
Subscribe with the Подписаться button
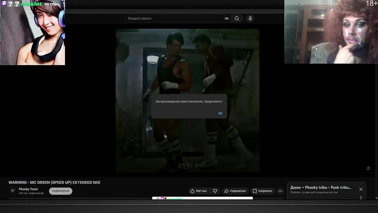(x=61, y=191)
